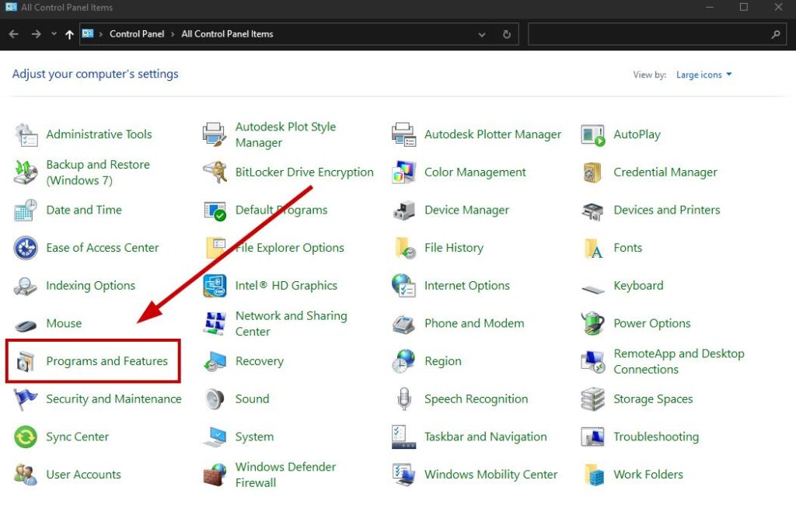Click the Control Panel search box
The width and height of the screenshot is (796, 508).
[x=649, y=34]
